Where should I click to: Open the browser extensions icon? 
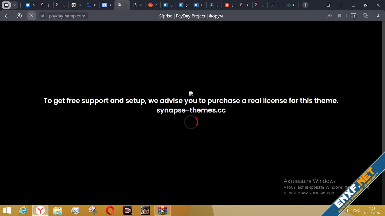pyautogui.click(x=366, y=16)
